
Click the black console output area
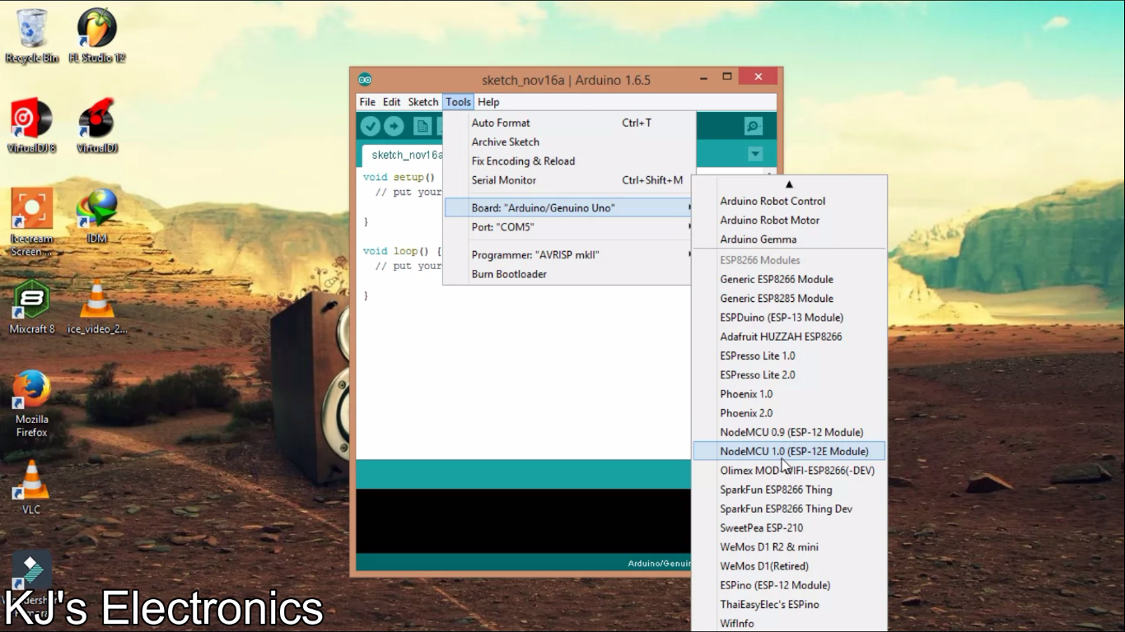click(x=523, y=520)
